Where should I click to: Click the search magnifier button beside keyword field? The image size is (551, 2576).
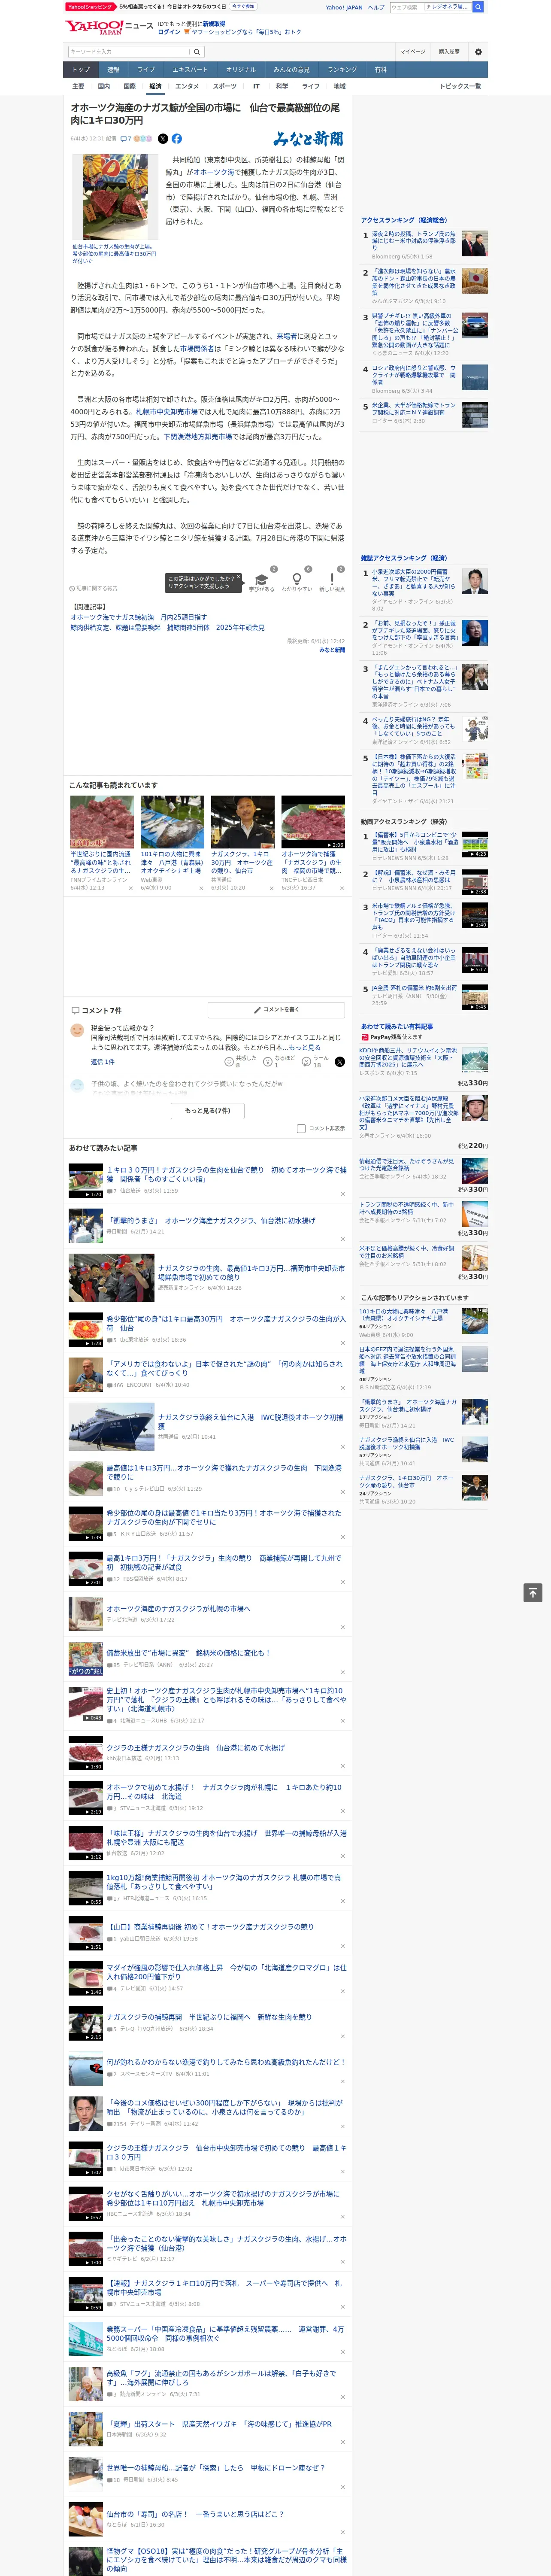[197, 52]
